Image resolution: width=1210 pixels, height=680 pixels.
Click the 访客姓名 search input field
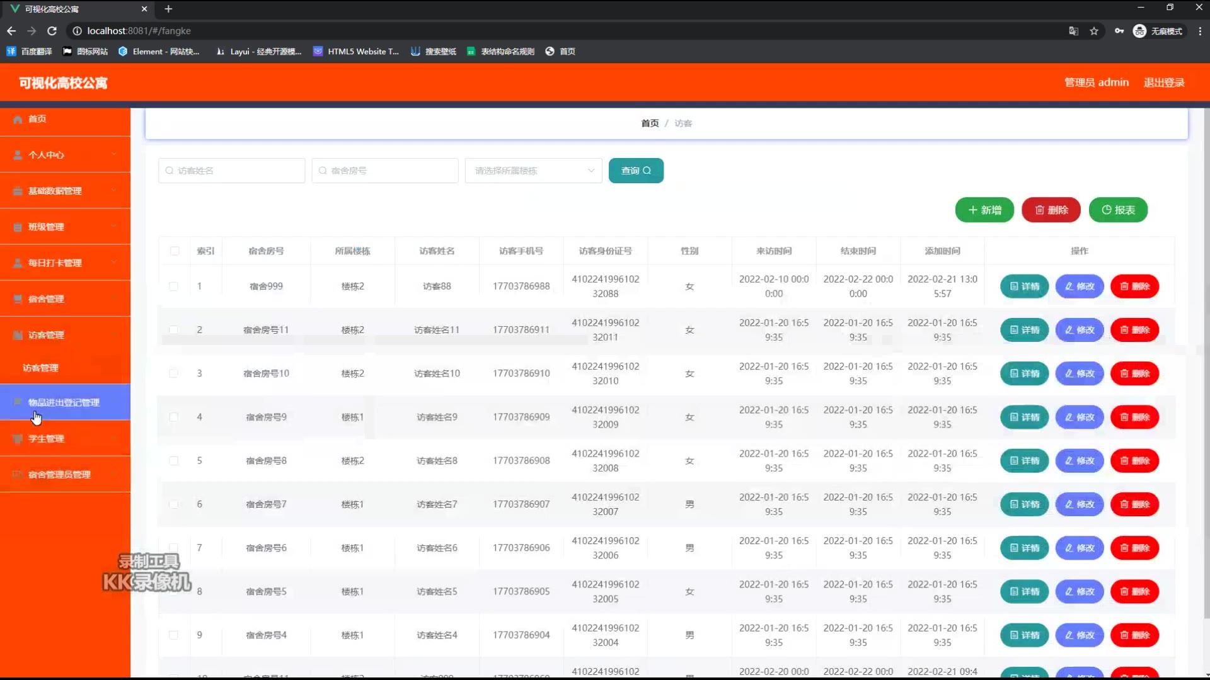coord(232,171)
